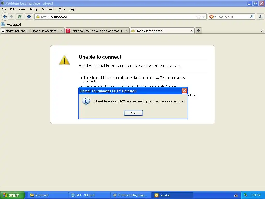Open the View menu

[22, 9]
